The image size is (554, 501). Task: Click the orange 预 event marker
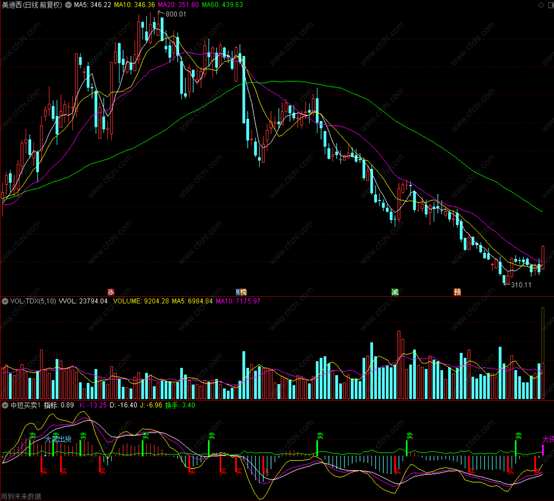457,292
